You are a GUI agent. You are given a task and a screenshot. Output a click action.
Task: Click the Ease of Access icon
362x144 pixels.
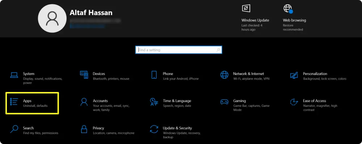(x=294, y=102)
